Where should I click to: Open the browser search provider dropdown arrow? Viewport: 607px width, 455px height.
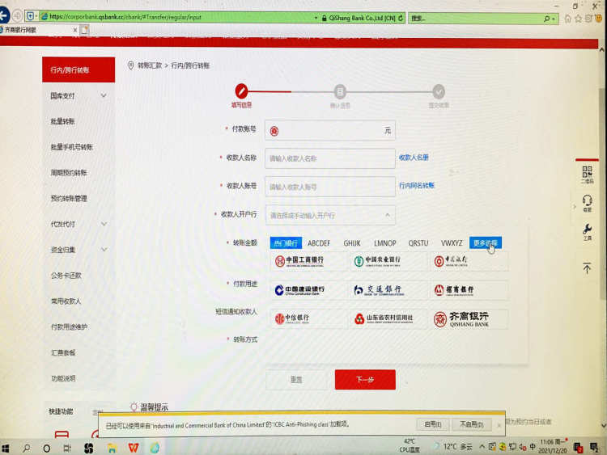tap(554, 19)
